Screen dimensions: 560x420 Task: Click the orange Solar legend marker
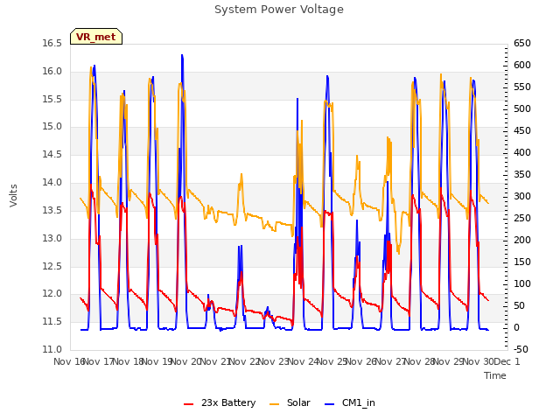point(274,404)
